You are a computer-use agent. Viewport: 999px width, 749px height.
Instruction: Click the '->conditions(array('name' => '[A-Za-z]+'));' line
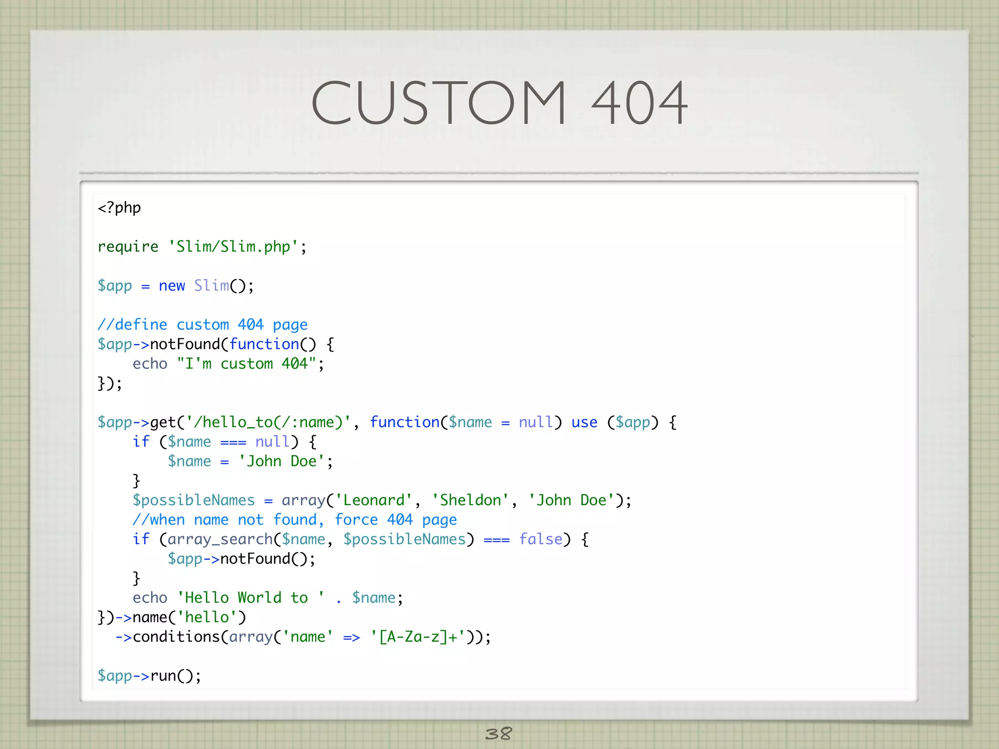point(303,637)
